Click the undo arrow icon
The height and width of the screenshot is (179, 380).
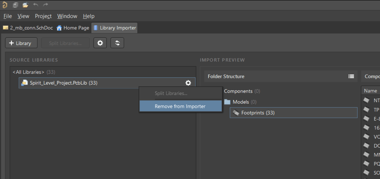tap(35, 4)
